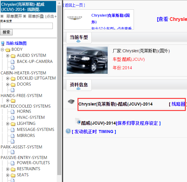Click the blue sidebar title Chrysler-酷威 banner
The width and height of the screenshot is (187, 182).
[x=28, y=7]
